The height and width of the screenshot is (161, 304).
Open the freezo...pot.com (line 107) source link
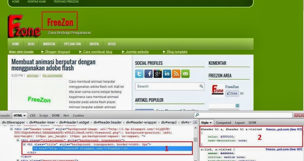pyautogui.click(x=284, y=149)
